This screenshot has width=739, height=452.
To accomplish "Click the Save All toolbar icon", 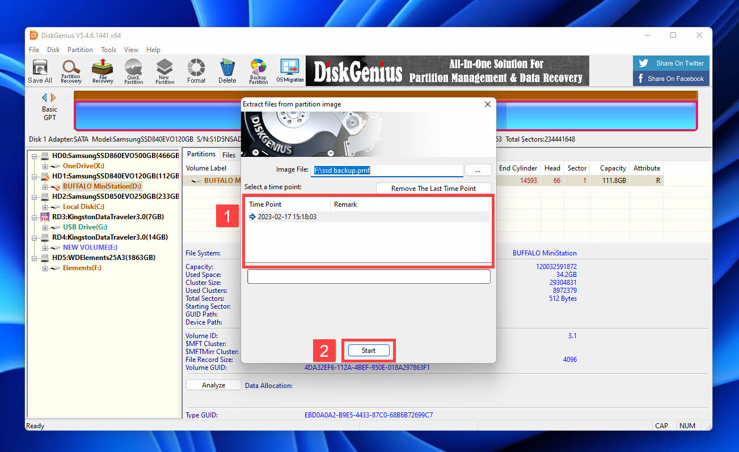I will pyautogui.click(x=40, y=71).
